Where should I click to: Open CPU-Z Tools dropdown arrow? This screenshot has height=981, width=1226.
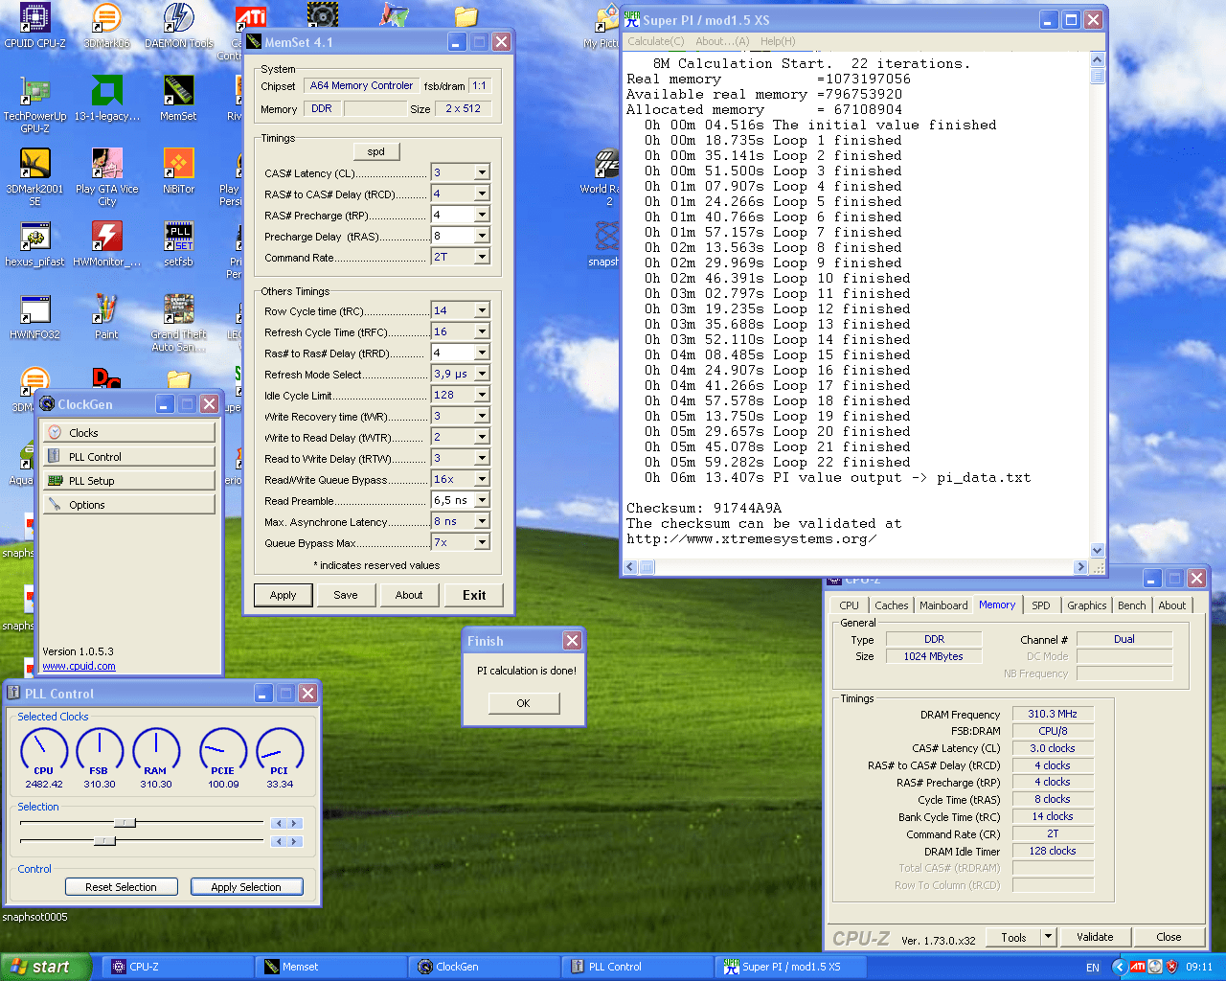click(1048, 937)
